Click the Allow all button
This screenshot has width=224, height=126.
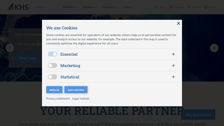[x=54, y=90]
